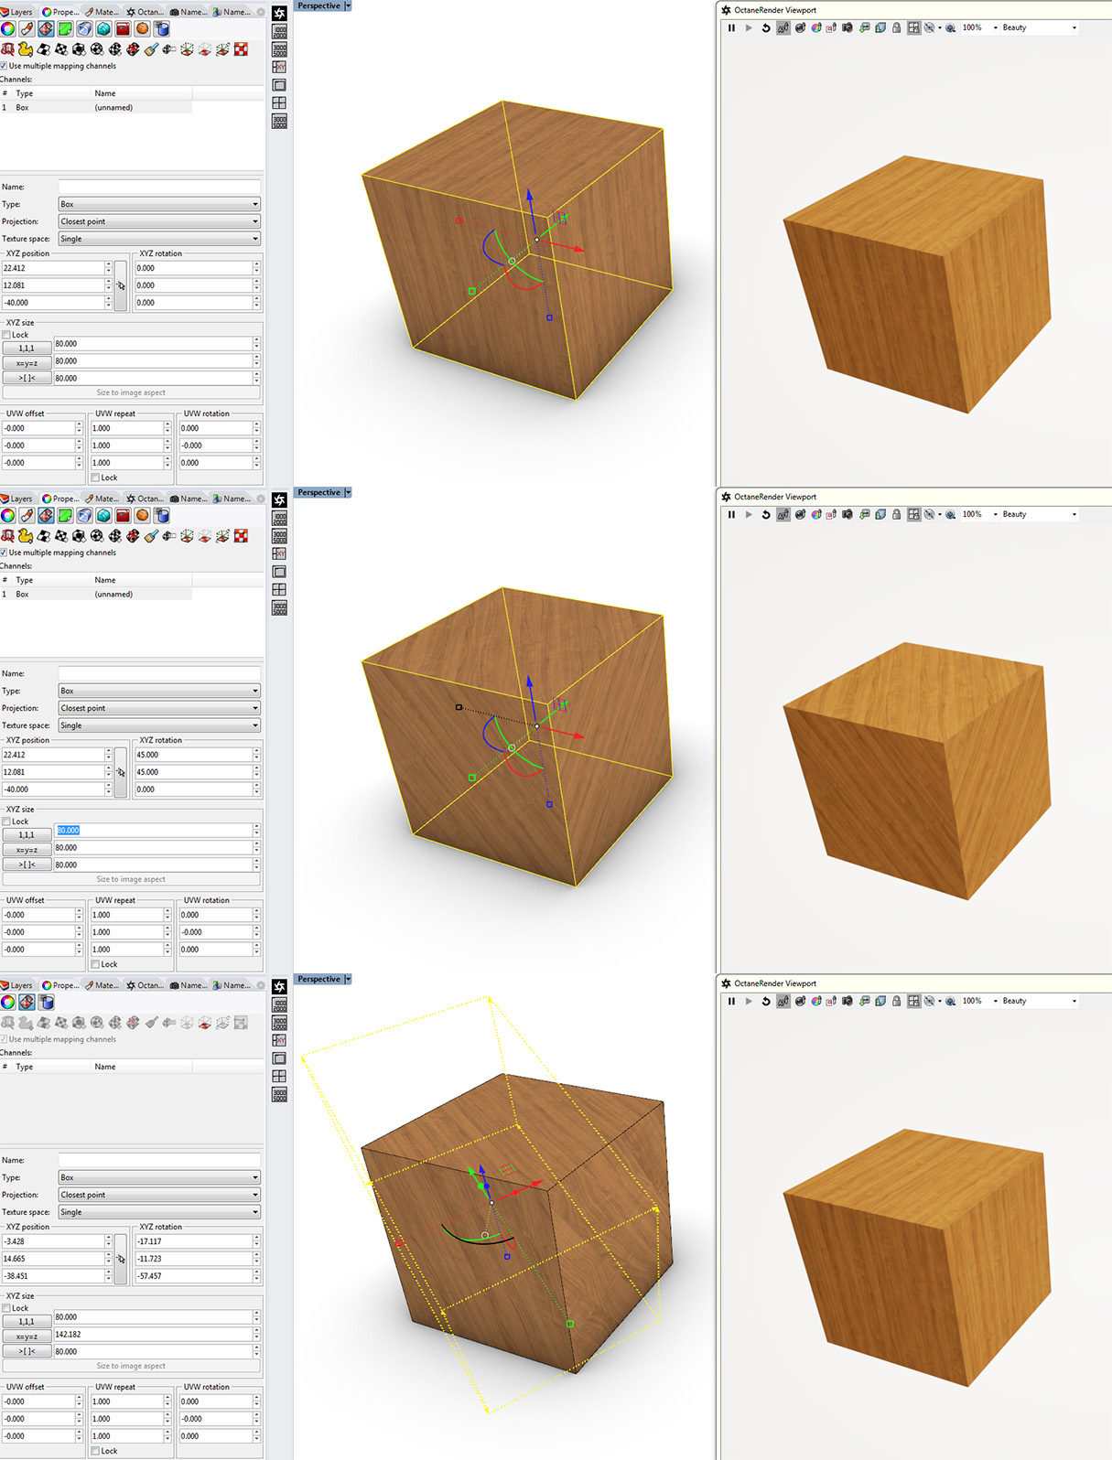Toggle the XYZ size Lock checkbox in top panel

(x=6, y=335)
